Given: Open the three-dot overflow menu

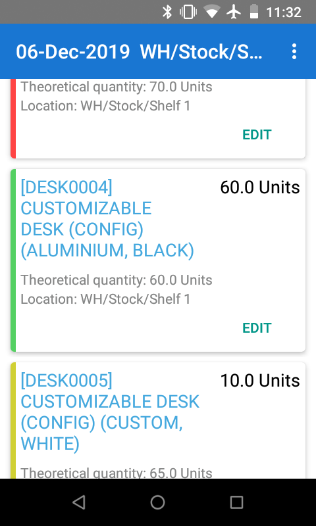Looking at the screenshot, I should 294,52.
